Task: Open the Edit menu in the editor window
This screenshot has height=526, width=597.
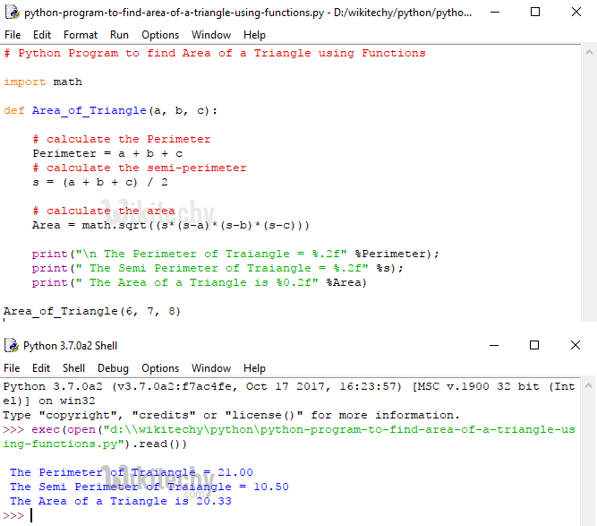Action: (x=42, y=35)
